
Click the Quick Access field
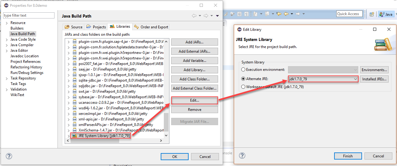click(349, 14)
